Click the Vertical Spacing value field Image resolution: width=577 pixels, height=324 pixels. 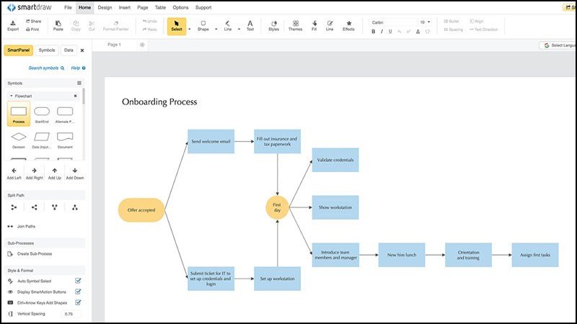(x=71, y=314)
